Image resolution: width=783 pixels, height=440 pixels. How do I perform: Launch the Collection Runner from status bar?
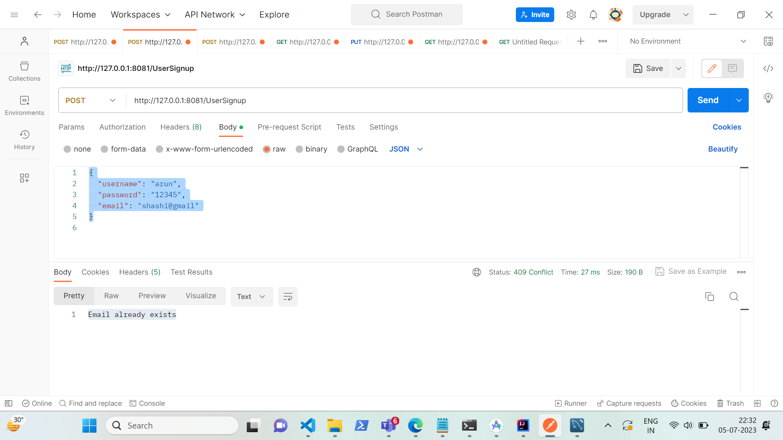pos(570,403)
